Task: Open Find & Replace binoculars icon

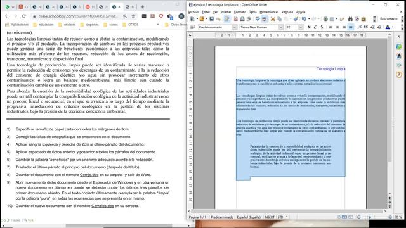Action: click(350, 19)
